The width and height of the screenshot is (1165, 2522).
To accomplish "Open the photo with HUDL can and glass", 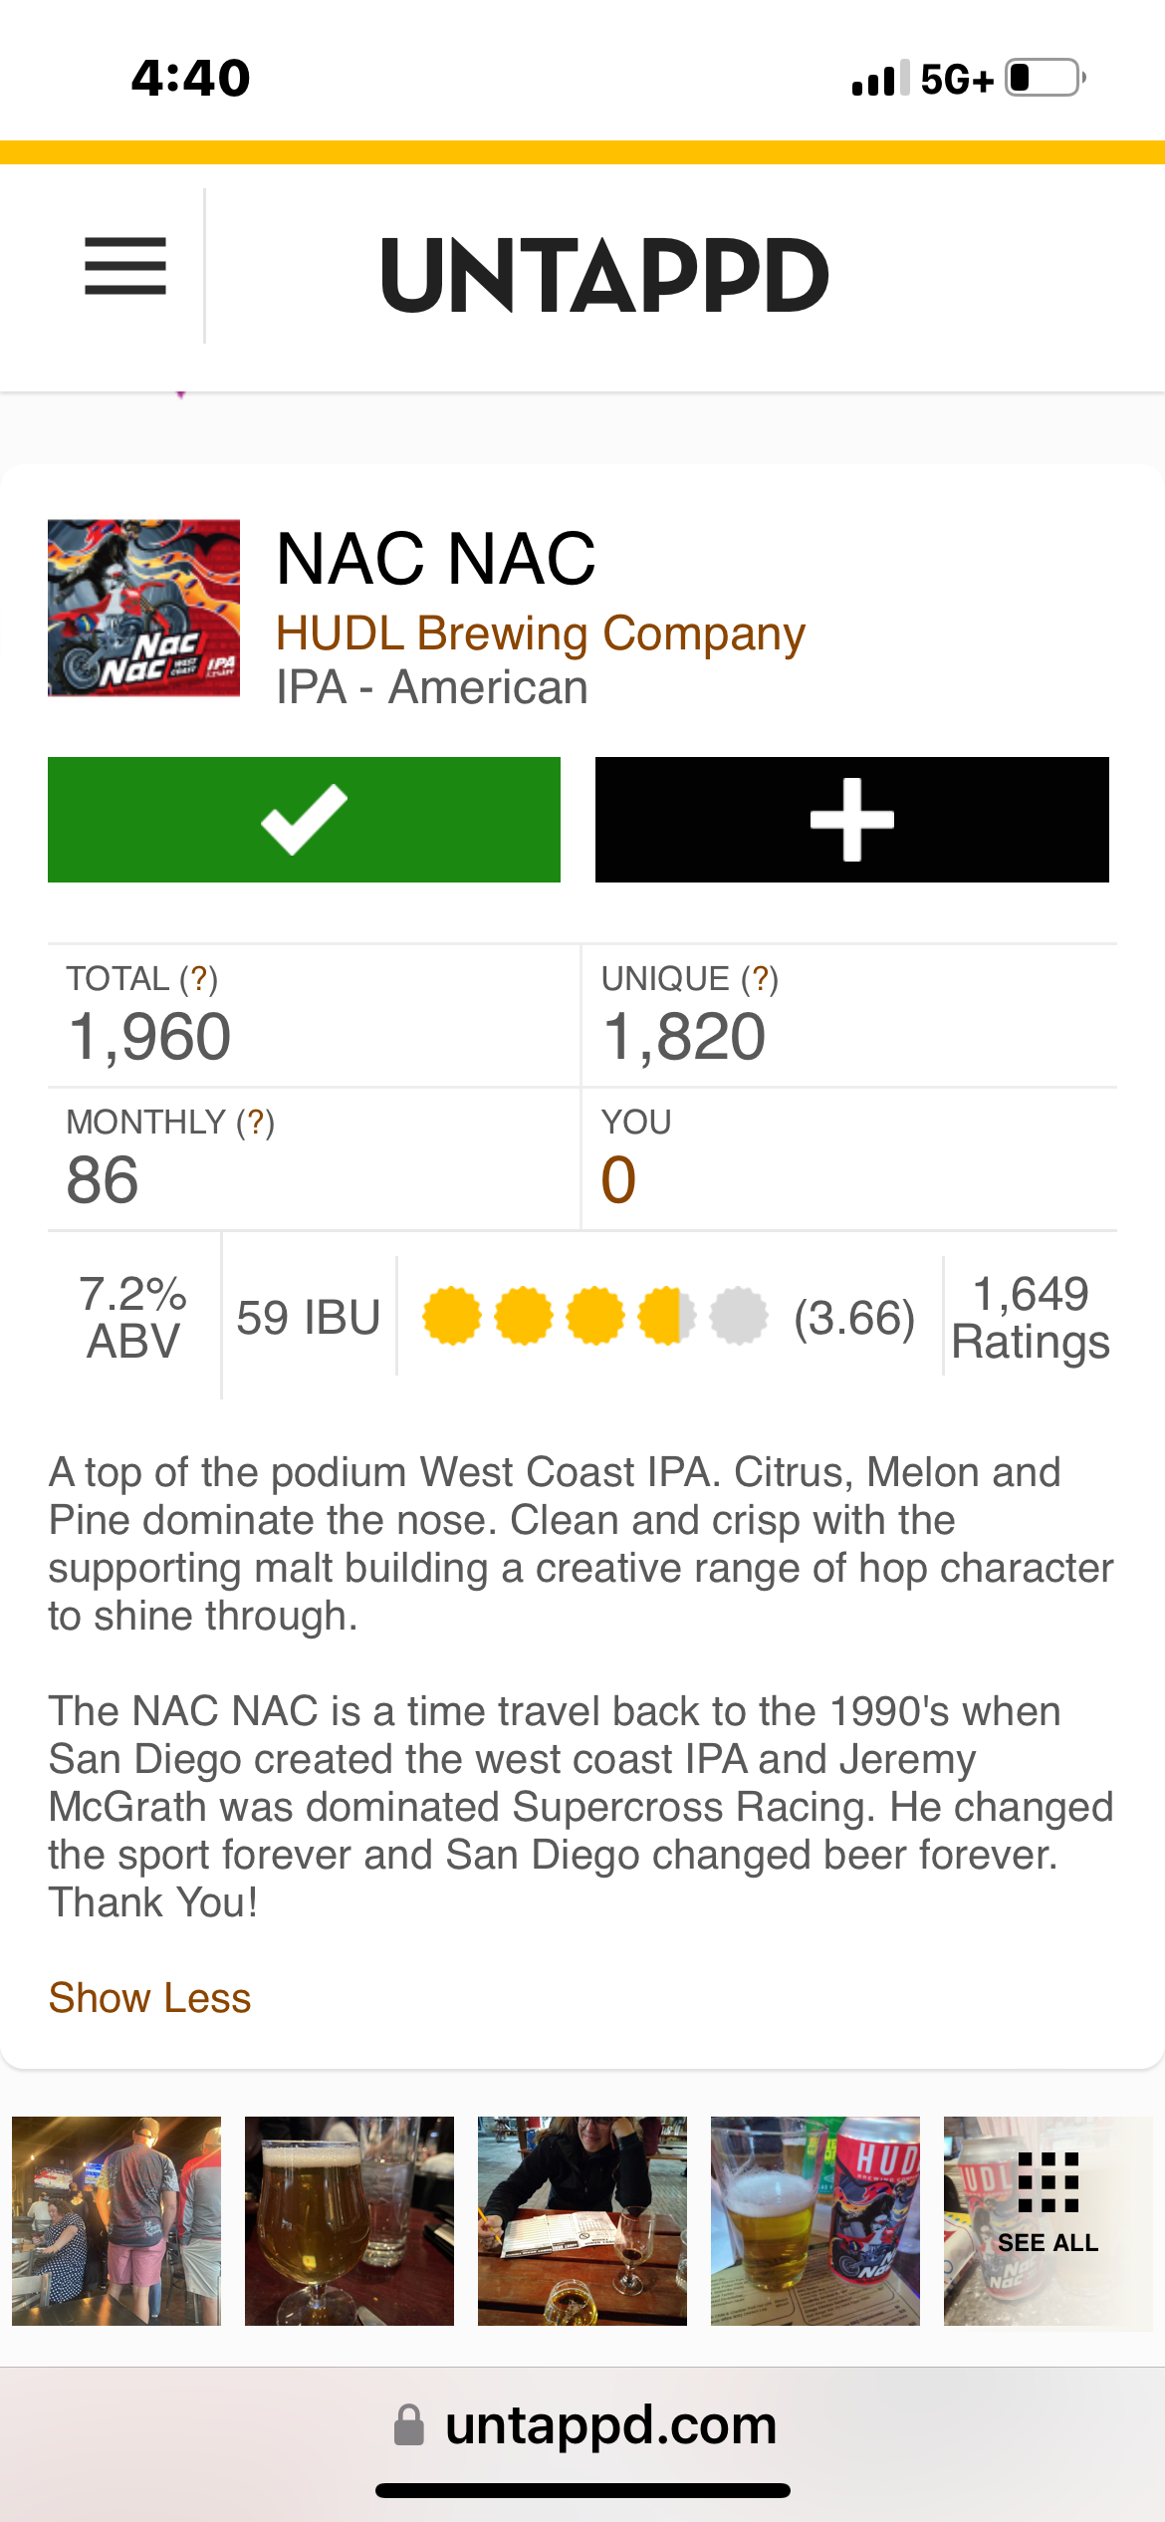I will tap(815, 2221).
